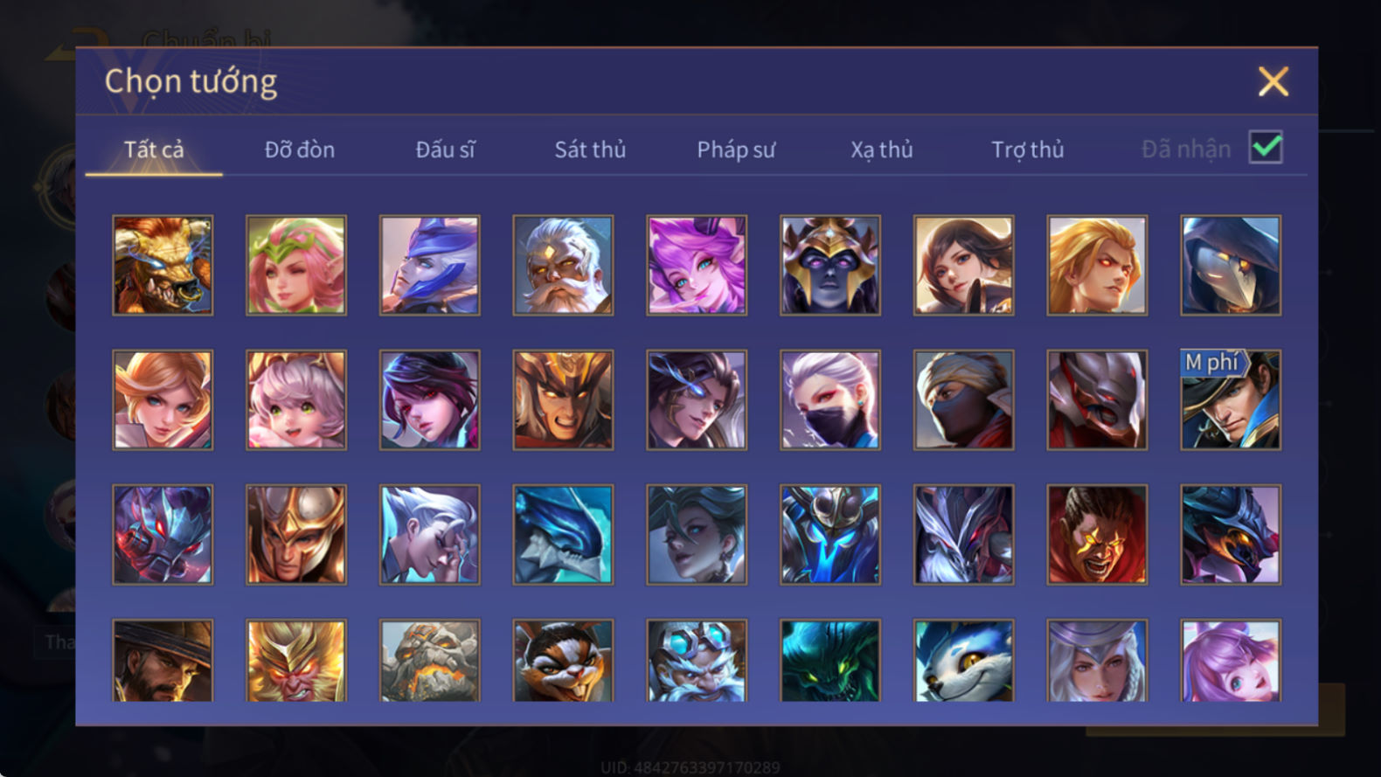Choose the white-bearded old man hero
Image resolution: width=1381 pixels, height=777 pixels.
(x=563, y=265)
